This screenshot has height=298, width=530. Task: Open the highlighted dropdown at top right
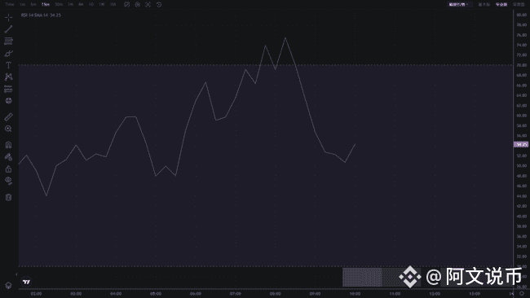tap(458, 4)
